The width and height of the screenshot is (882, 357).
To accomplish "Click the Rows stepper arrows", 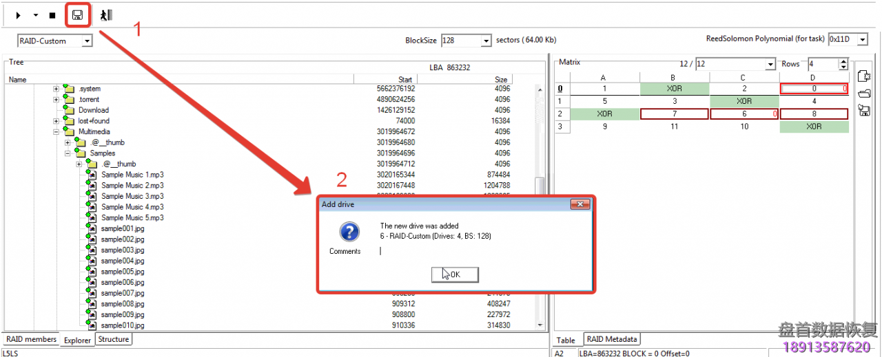I will pos(843,64).
